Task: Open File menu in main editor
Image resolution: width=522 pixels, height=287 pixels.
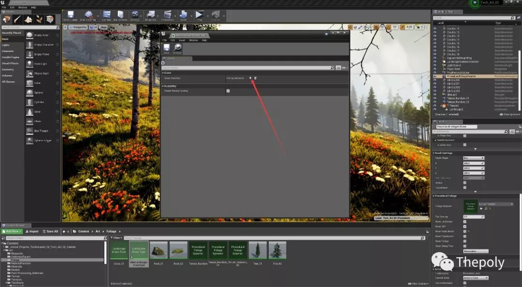Action: pos(4,7)
